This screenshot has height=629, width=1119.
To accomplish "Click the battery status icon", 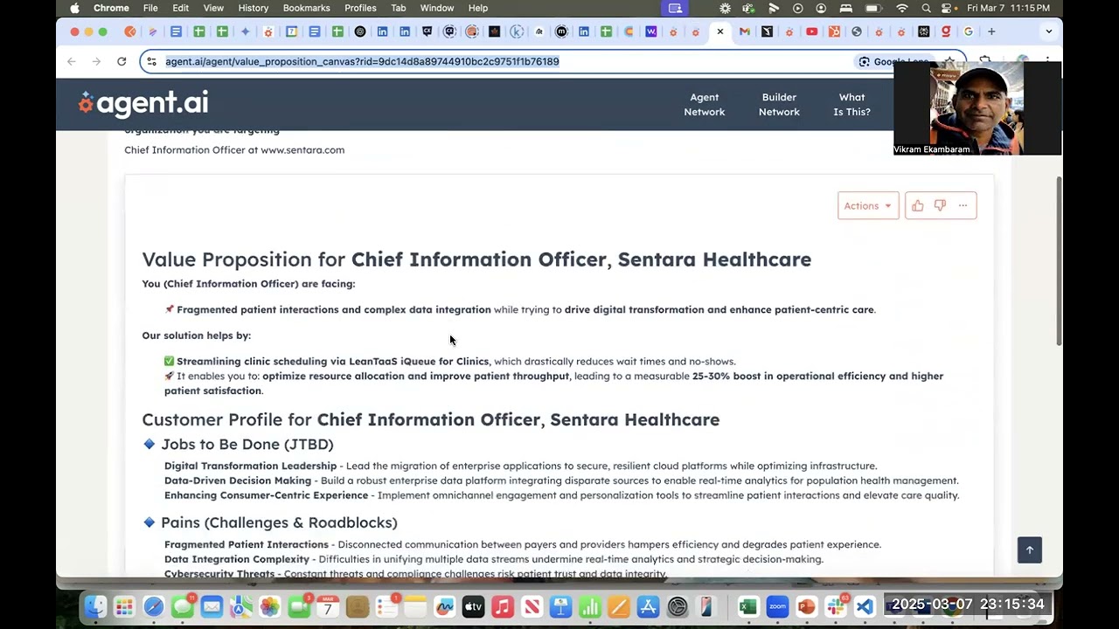I will (x=872, y=8).
